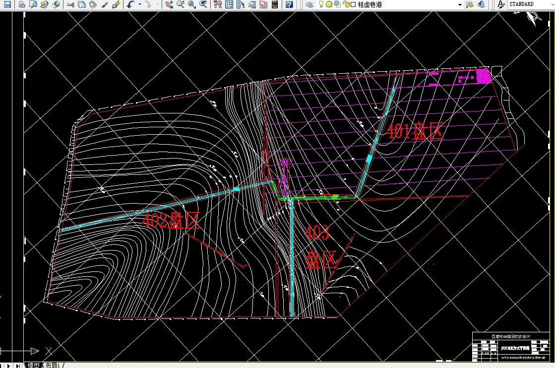Select the 402盘区 red label
The image size is (555, 368).
tap(171, 220)
